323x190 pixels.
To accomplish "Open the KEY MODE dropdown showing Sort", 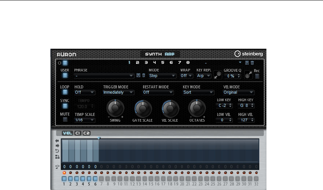I will (198, 92).
